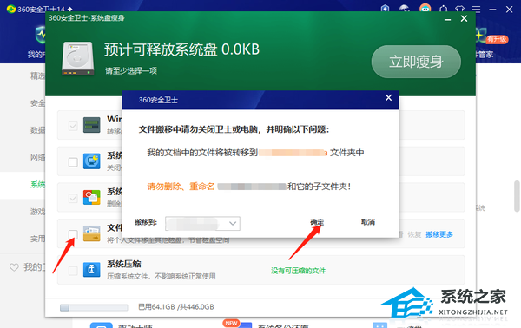This screenshot has width=521, height=328.
Task: Click the main window vertical scrollbar
Action: point(517,196)
